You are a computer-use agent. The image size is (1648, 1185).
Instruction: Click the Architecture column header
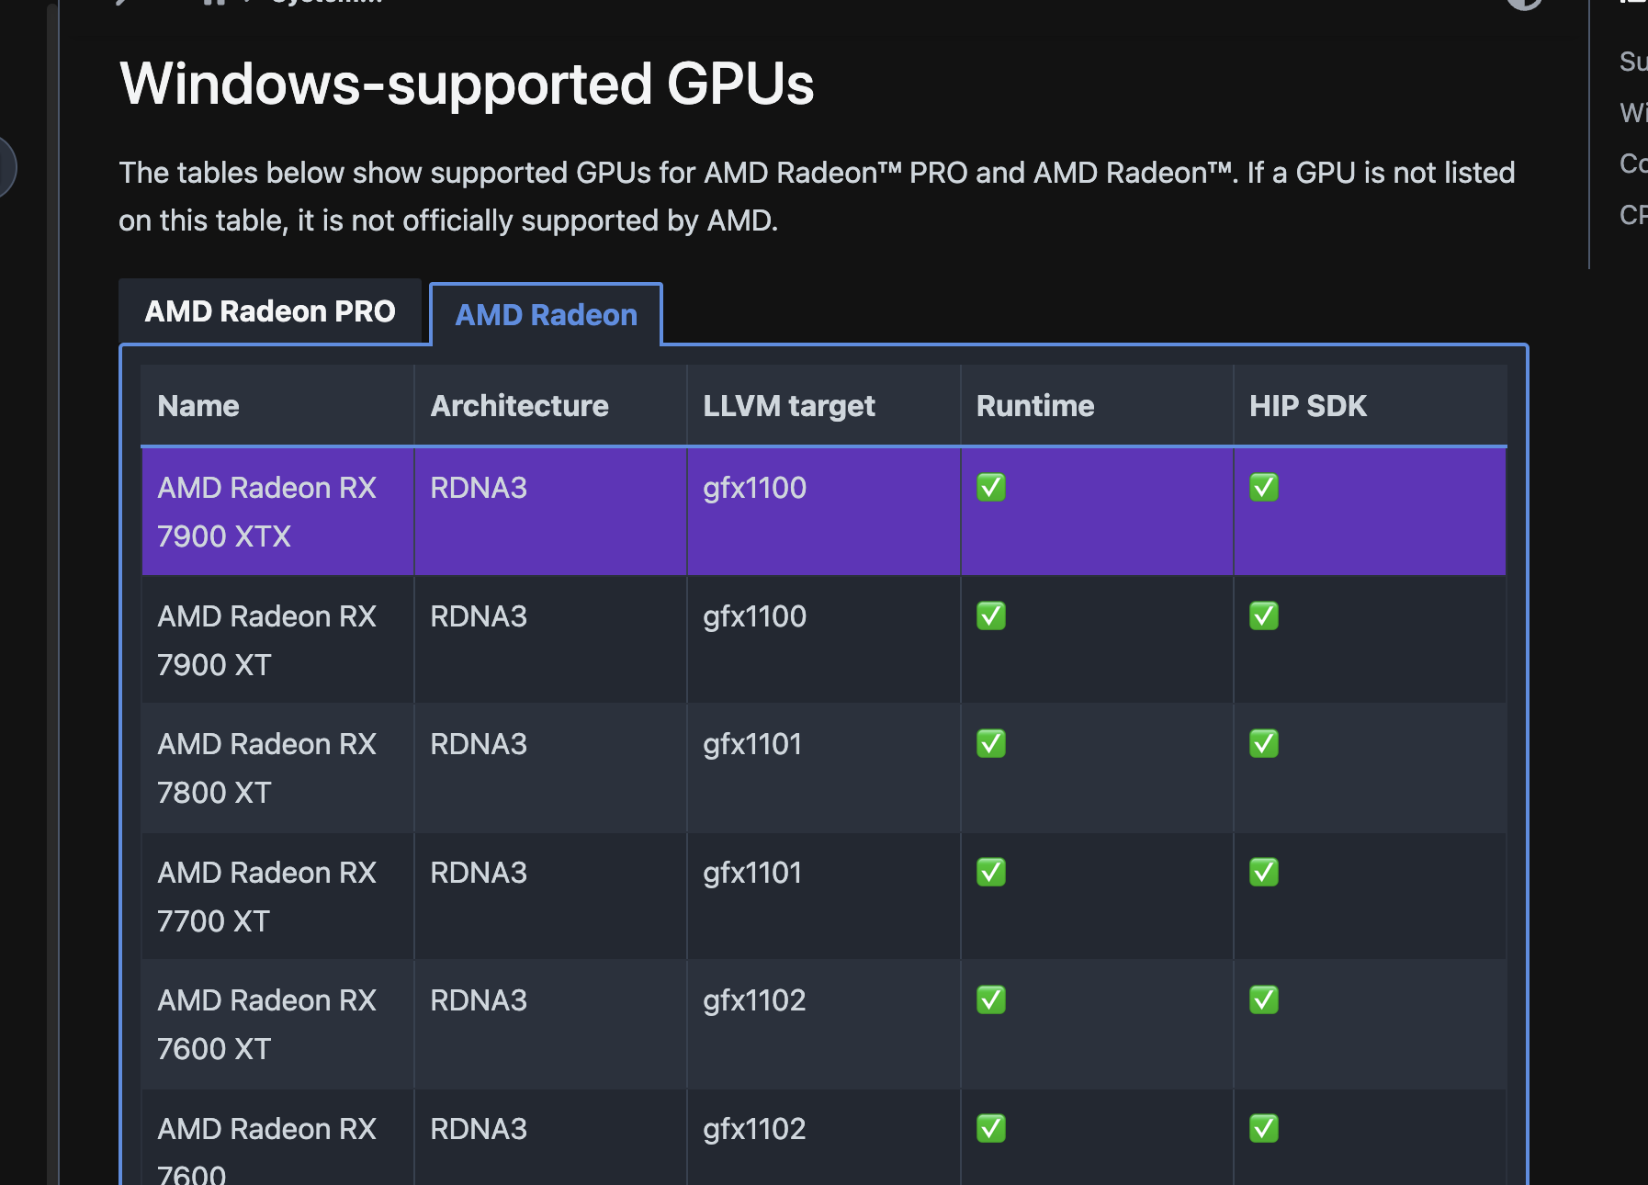coord(519,406)
